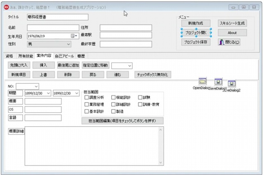
Task: Click the memo scrollbar down arrow
Action: pyautogui.click(x=160, y=162)
